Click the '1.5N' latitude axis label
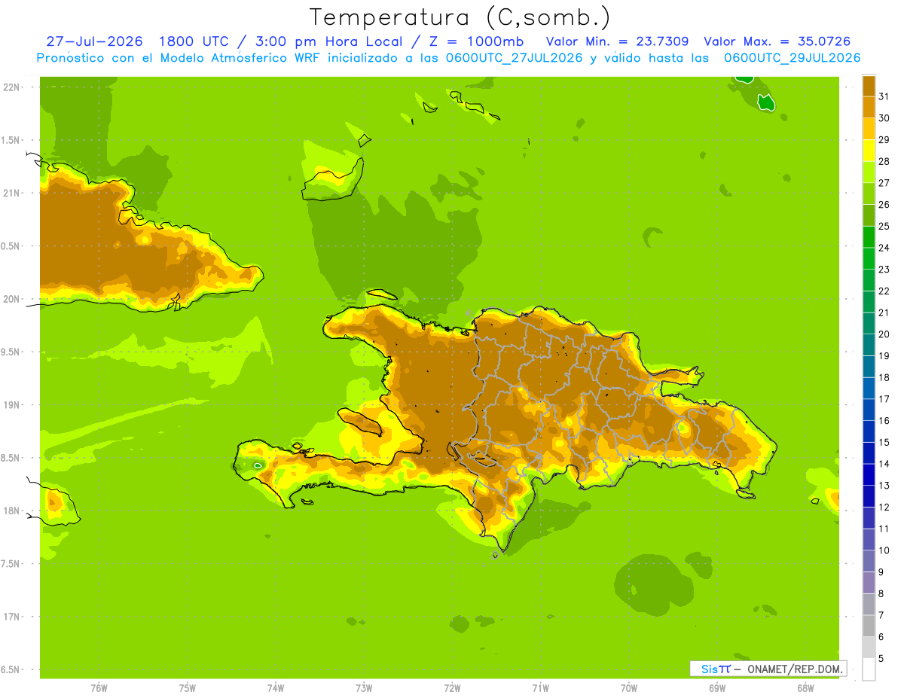This screenshot has width=904, height=698. pyautogui.click(x=11, y=140)
